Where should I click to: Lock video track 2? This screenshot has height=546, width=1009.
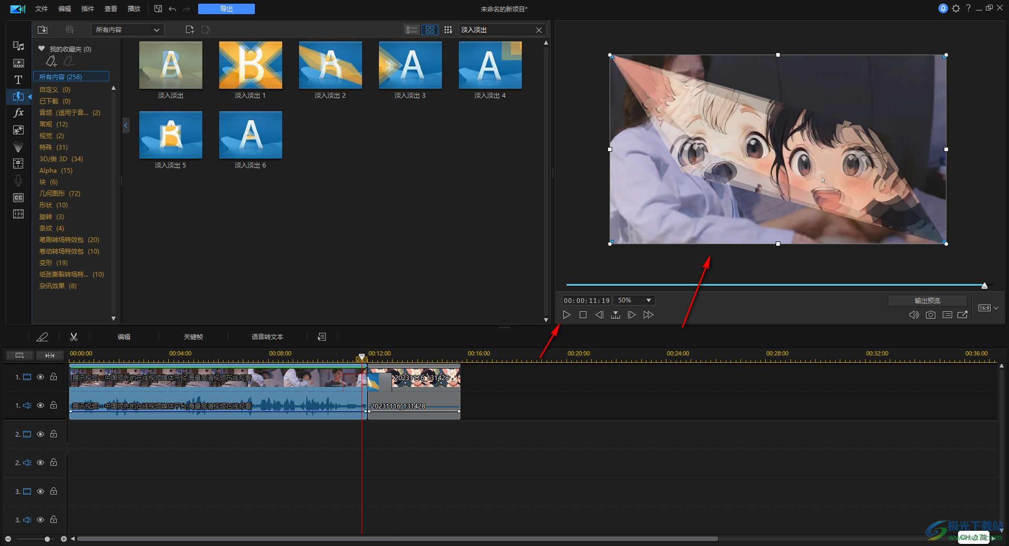click(x=54, y=434)
